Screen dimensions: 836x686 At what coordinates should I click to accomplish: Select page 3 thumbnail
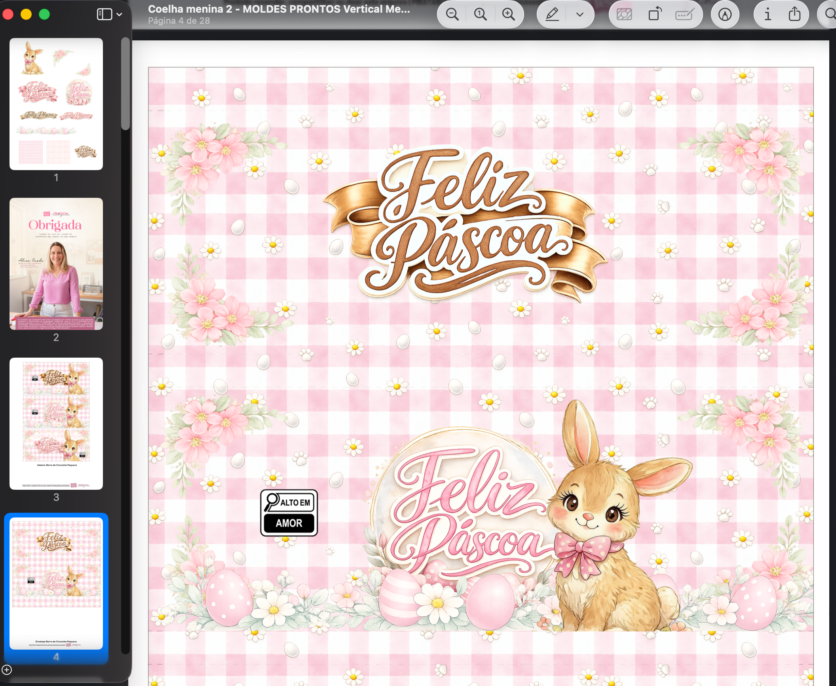point(56,424)
